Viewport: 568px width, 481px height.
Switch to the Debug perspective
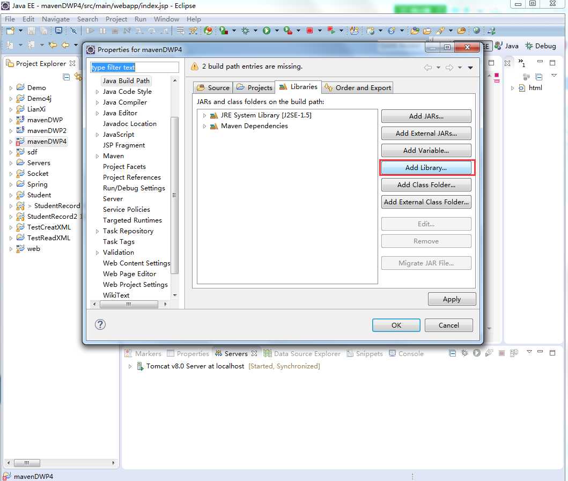(541, 46)
